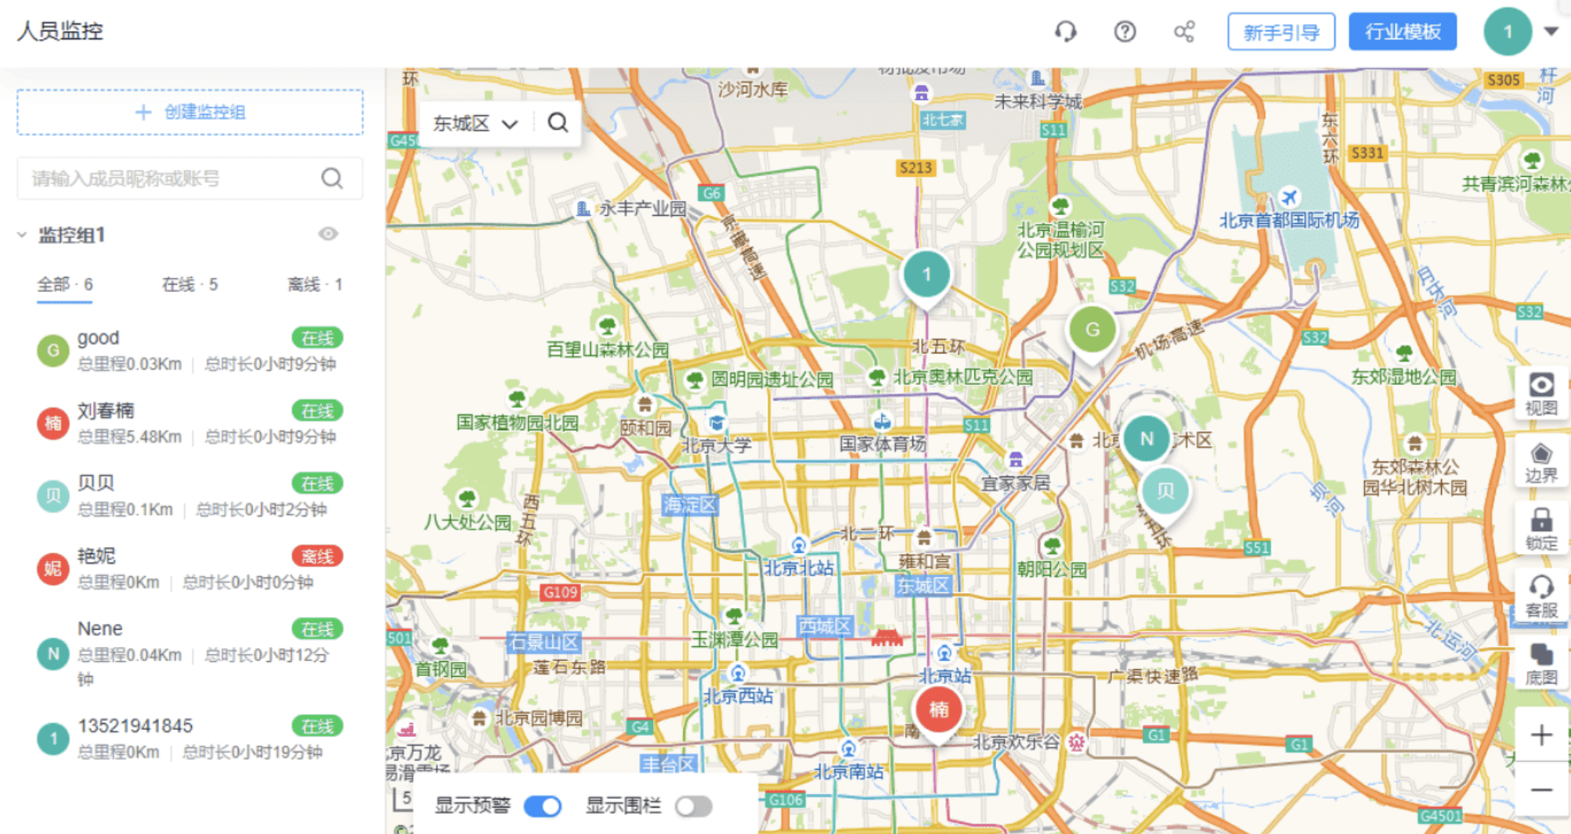The width and height of the screenshot is (1571, 834).
Task: Toggle the 显示预警 switch off
Action: [543, 806]
